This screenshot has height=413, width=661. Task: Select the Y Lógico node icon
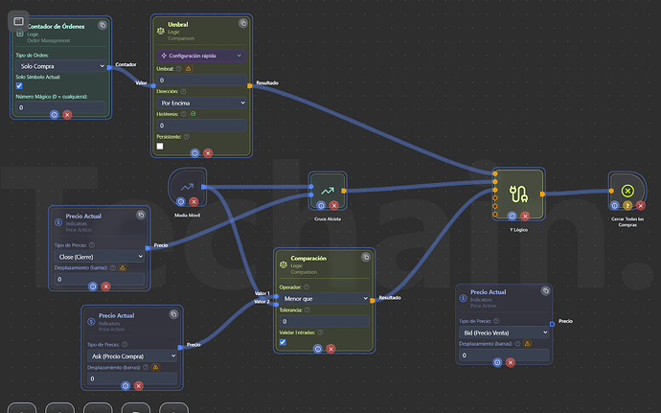point(519,193)
